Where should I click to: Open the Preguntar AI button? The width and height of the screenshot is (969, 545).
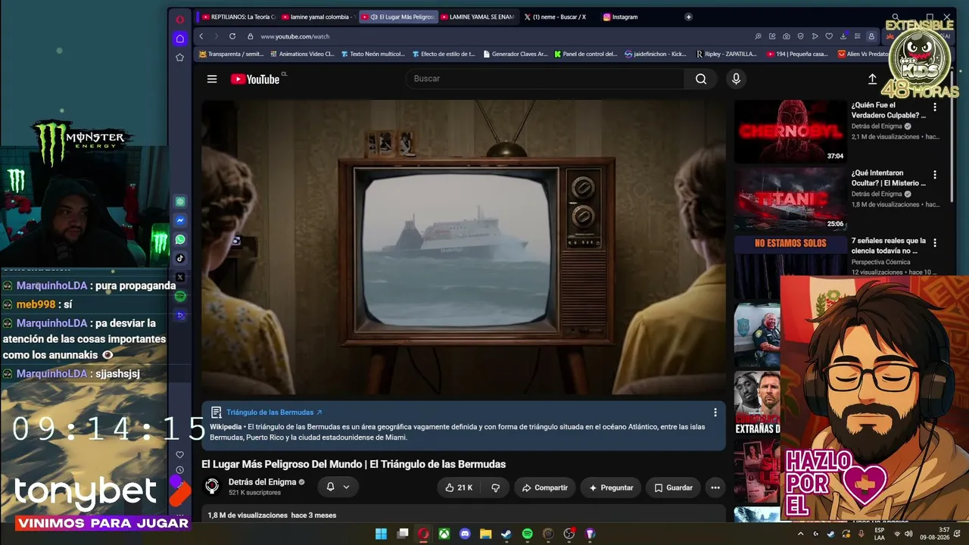pos(611,487)
